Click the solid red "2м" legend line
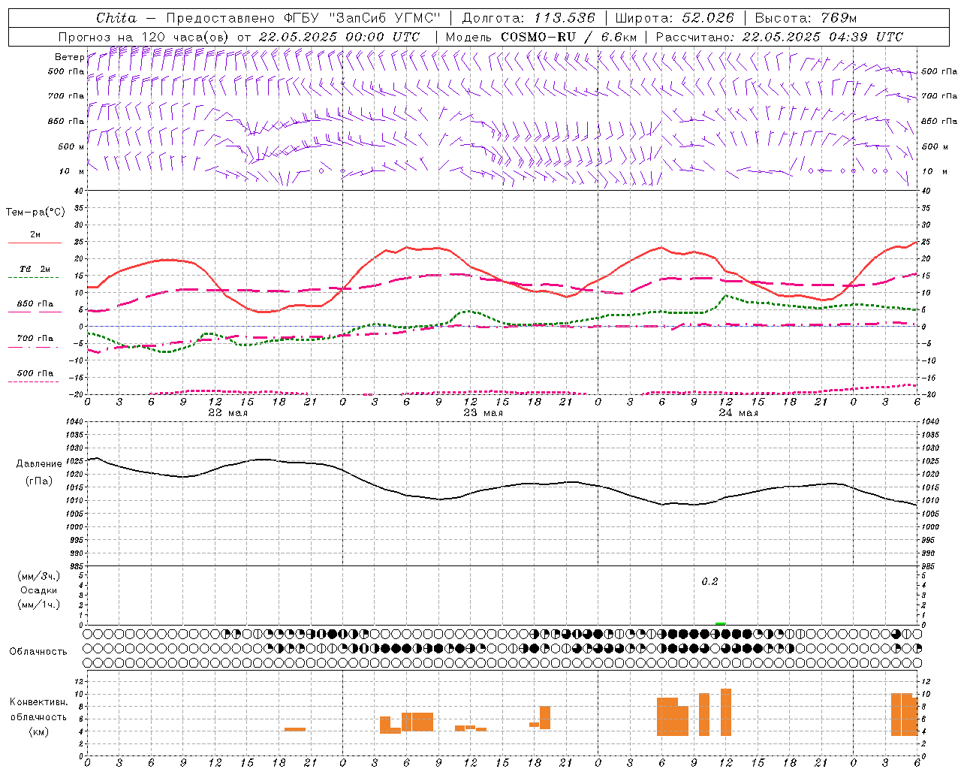Screen dimensions: 961x769 tap(35, 243)
